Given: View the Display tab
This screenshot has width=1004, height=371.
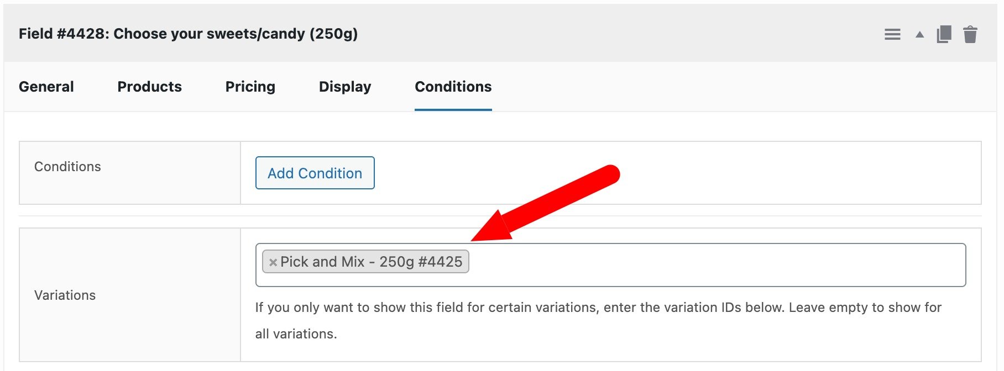Looking at the screenshot, I should coord(344,87).
